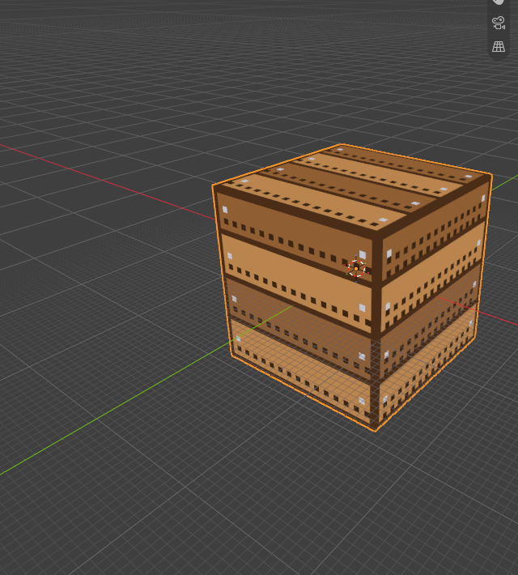
Task: Toggle the camera view icon
Action: tap(499, 23)
